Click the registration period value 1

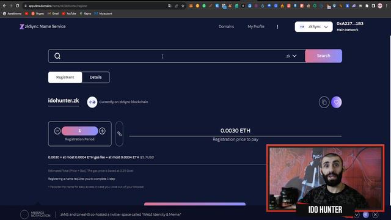click(80, 131)
